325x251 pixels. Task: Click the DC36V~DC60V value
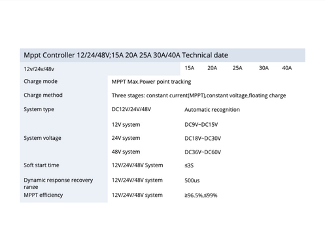coord(203,152)
